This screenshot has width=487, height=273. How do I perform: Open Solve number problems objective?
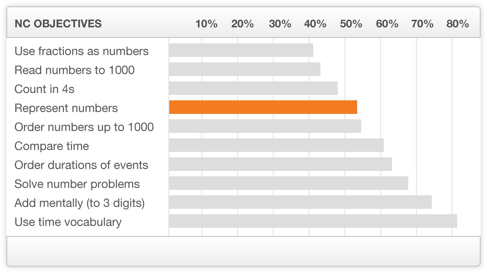pos(77,184)
